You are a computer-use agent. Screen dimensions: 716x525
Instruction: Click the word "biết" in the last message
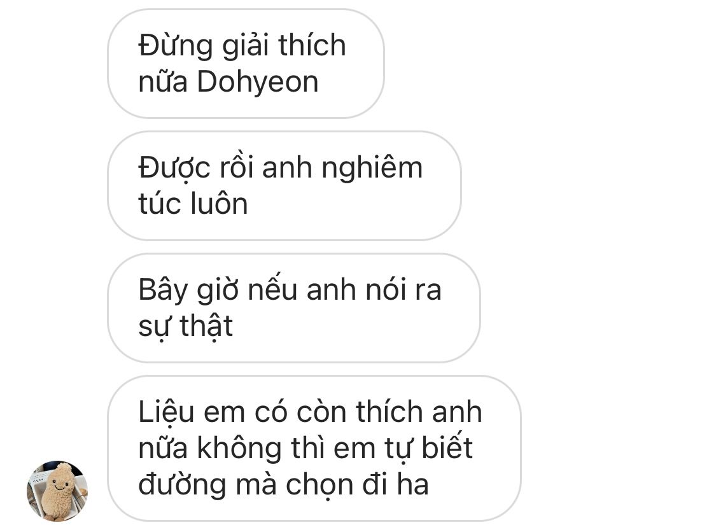pyautogui.click(x=447, y=448)
